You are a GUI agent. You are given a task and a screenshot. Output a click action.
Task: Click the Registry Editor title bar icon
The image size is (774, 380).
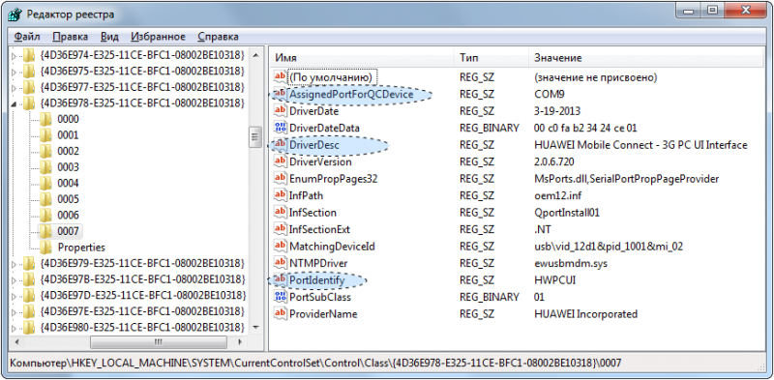15,14
